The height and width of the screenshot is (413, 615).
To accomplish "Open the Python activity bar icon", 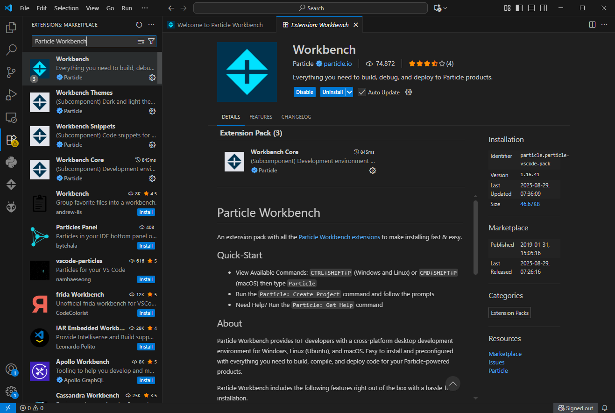I will pyautogui.click(x=11, y=162).
